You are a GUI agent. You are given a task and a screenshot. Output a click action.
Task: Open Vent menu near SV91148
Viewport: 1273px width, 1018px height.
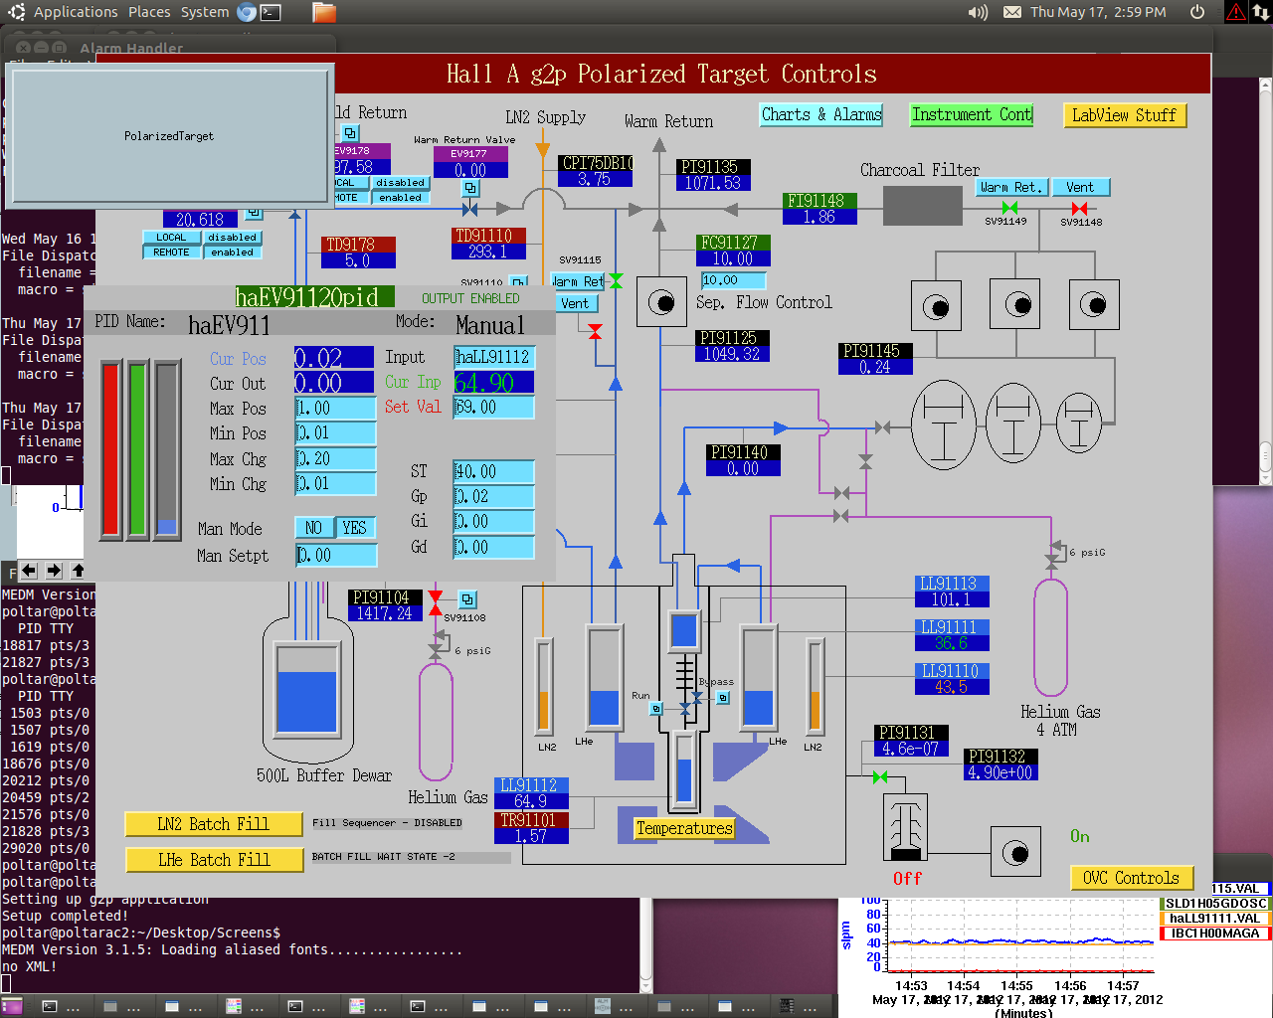[x=1081, y=187]
